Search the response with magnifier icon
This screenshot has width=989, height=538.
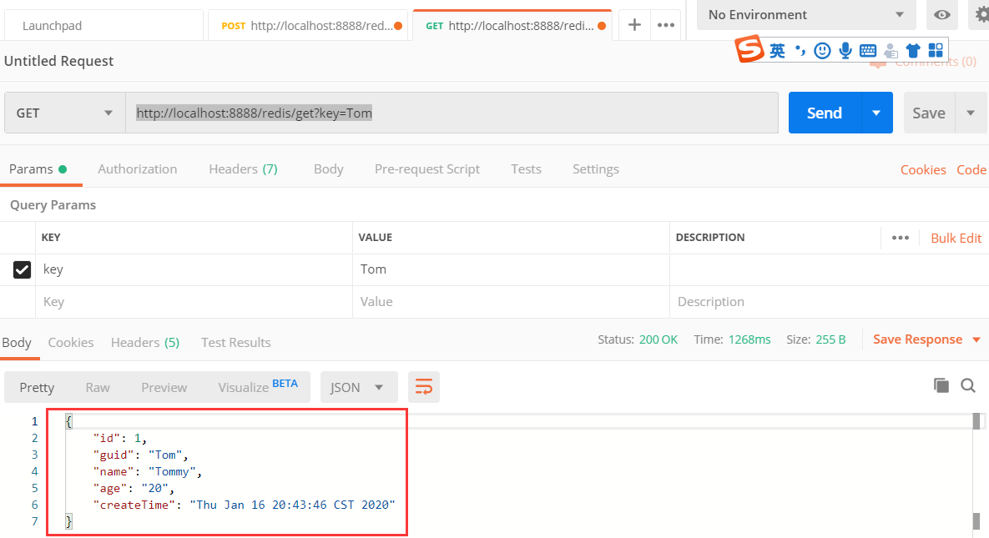[x=968, y=385]
